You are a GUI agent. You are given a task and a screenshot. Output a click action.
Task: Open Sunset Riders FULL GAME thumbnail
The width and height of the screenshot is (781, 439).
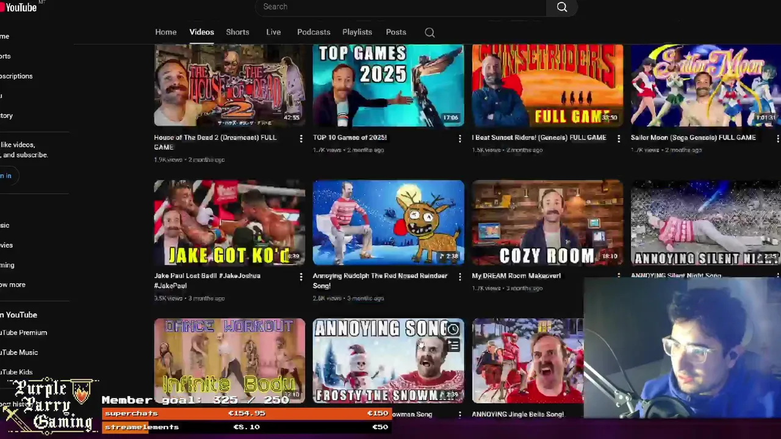click(x=547, y=85)
